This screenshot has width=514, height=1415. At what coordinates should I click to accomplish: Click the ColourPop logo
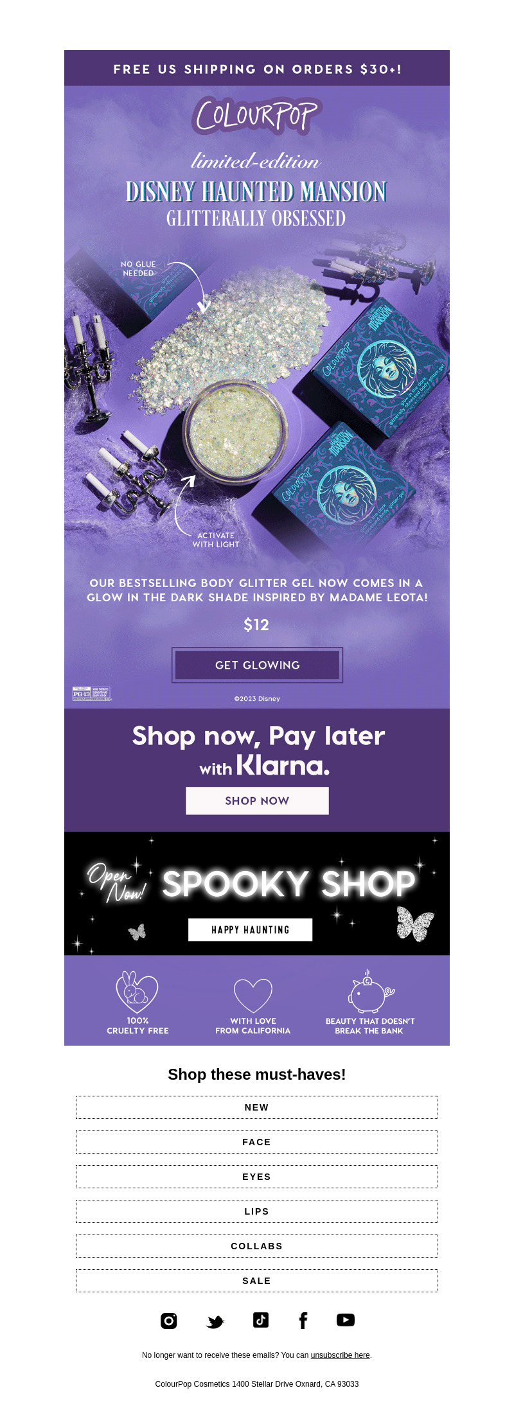pos(257,116)
